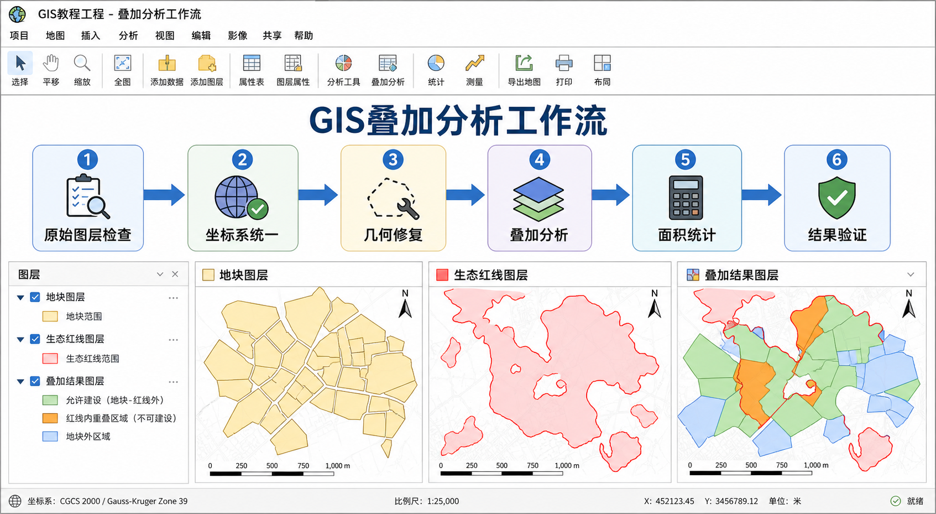Open the 地图 menu

55,35
